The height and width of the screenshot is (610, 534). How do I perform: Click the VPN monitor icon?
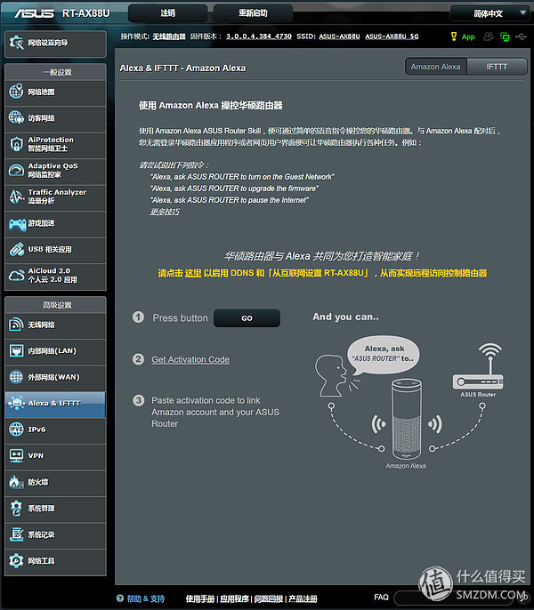pos(16,455)
